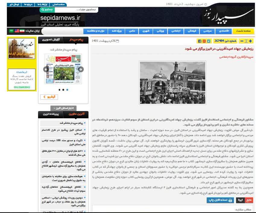Screen dimensions: 256x213
Task: Click the شماره خبر 267484 label
Action: coord(225,41)
